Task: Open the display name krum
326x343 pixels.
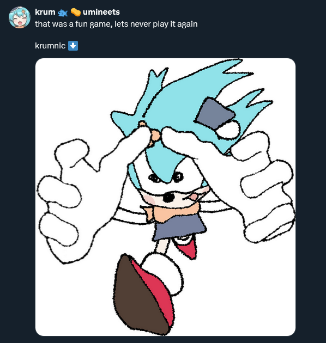Action: 45,12
